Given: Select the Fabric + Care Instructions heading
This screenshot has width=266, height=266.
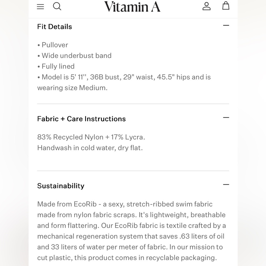Looking at the screenshot, I should (81, 119).
